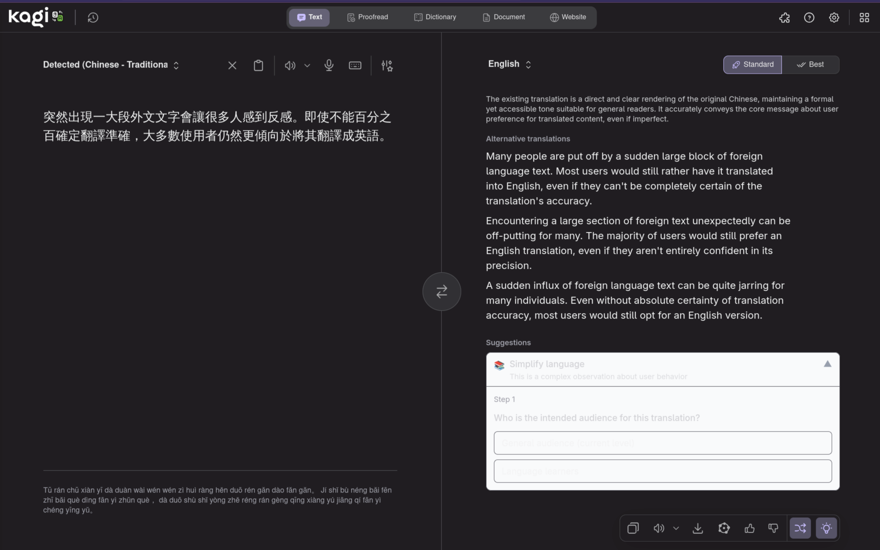The image size is (880, 550).
Task: Open translation history clock icon
Action: pos(93,17)
